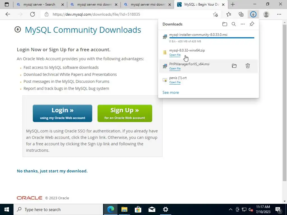Open Settings gear in the taskbar
This screenshot has width=287, height=215.
(x=165, y=209)
